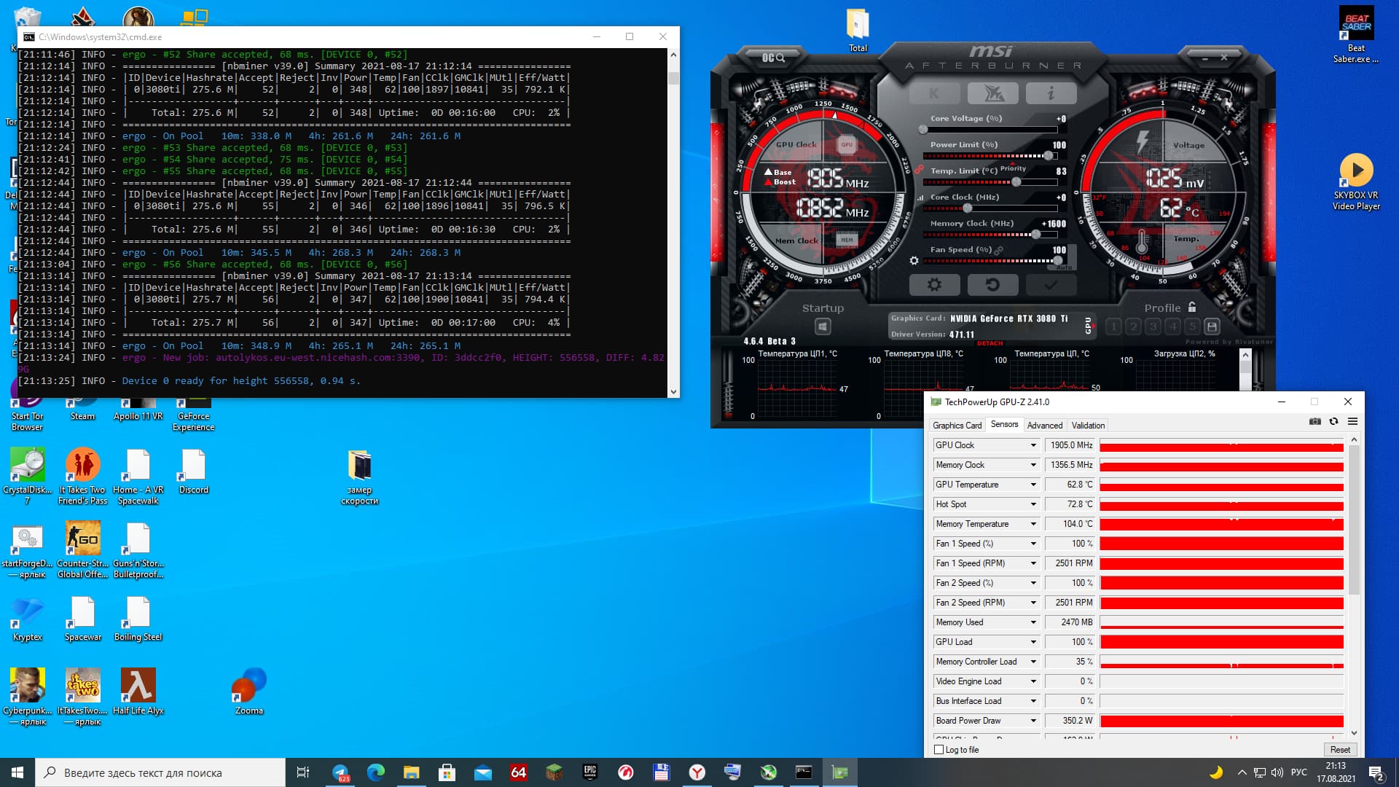The image size is (1399, 787).
Task: Click the MSI dragon jet logo button
Action: click(x=992, y=93)
